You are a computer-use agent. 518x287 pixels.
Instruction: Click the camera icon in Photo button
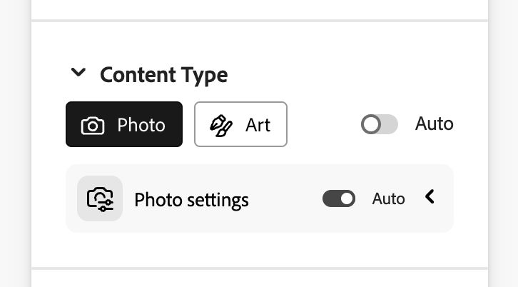click(93, 126)
